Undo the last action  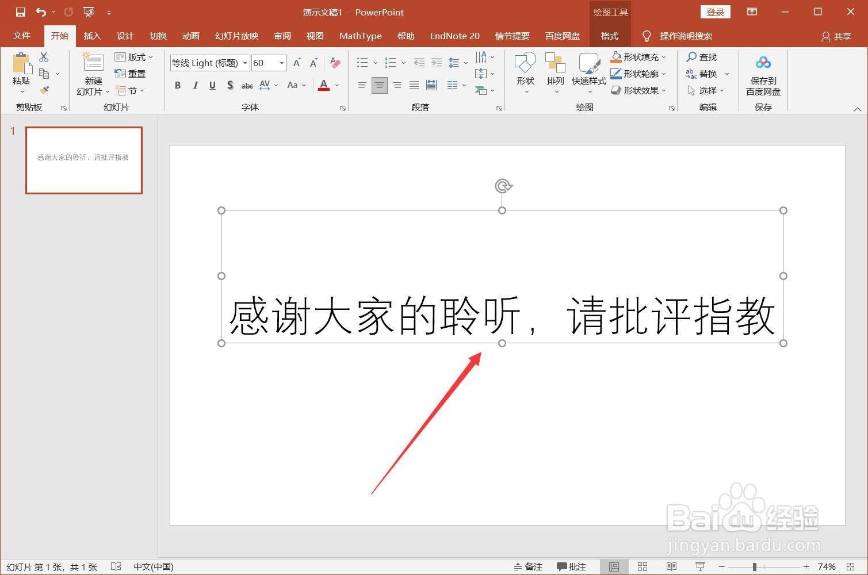(41, 12)
